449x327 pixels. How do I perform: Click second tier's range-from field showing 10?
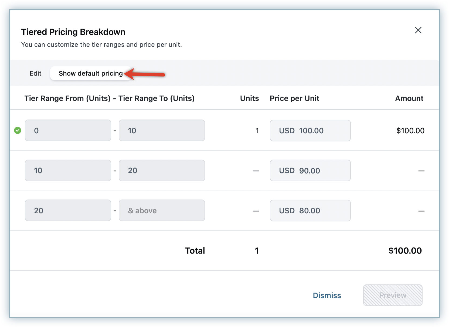tap(68, 171)
